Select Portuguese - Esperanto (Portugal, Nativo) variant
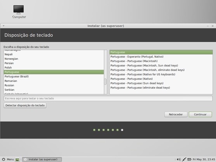Viewport: 216px width, 162px height. pos(161,57)
